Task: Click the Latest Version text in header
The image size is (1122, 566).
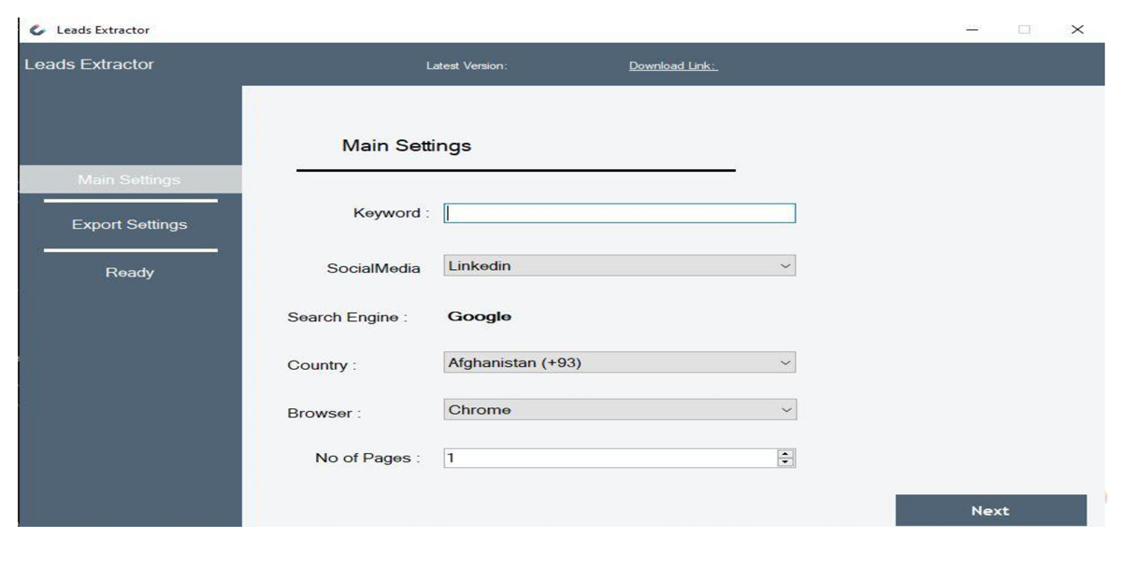Action: click(x=466, y=66)
